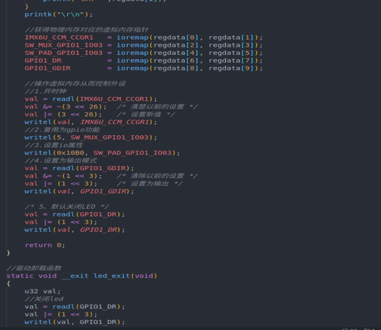Click the 驱动卸载函数 comment line
The width and height of the screenshot is (381, 330).
click(34, 268)
